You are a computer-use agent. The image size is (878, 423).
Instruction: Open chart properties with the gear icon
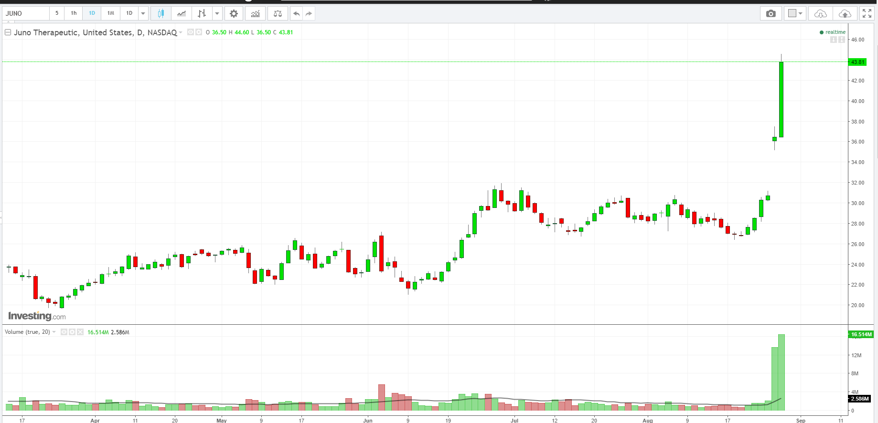pos(234,13)
